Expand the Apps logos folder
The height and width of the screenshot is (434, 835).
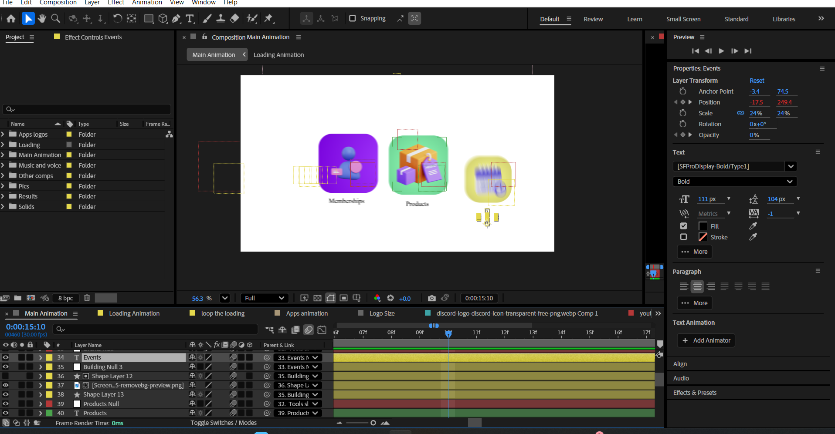3,135
